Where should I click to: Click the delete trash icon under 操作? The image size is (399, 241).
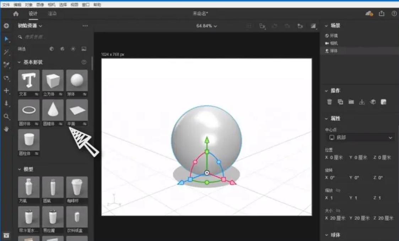(329, 102)
